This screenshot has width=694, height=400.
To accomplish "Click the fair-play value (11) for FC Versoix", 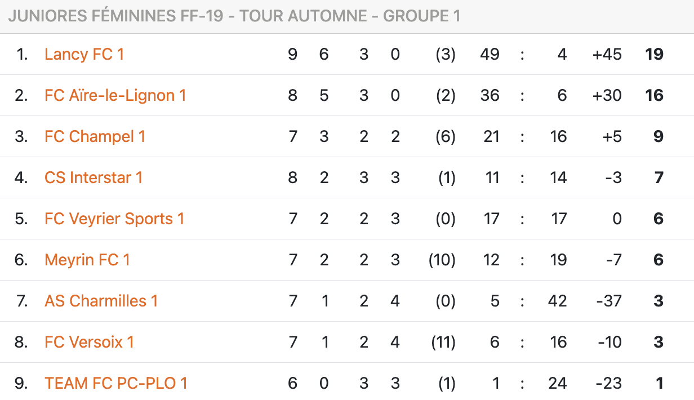I will tap(442, 342).
